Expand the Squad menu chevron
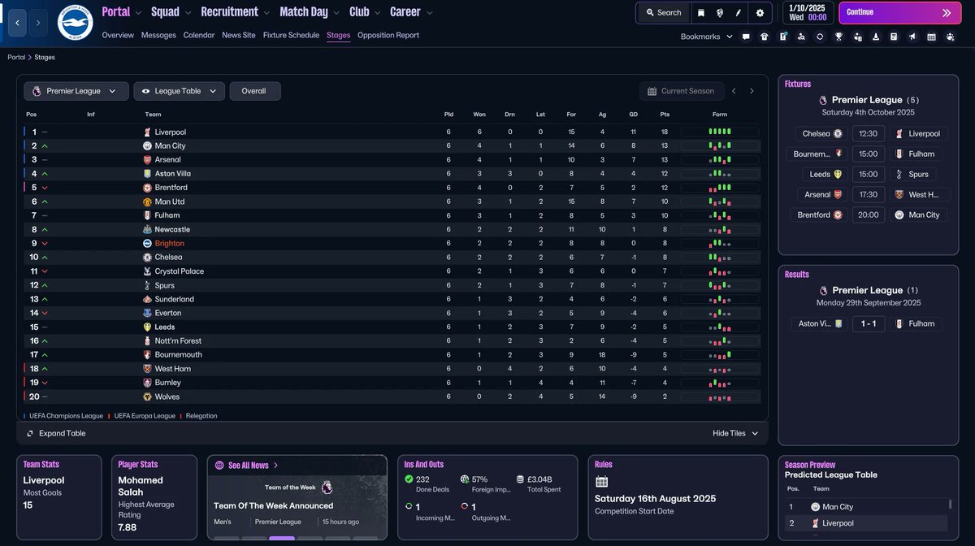 pyautogui.click(x=188, y=13)
